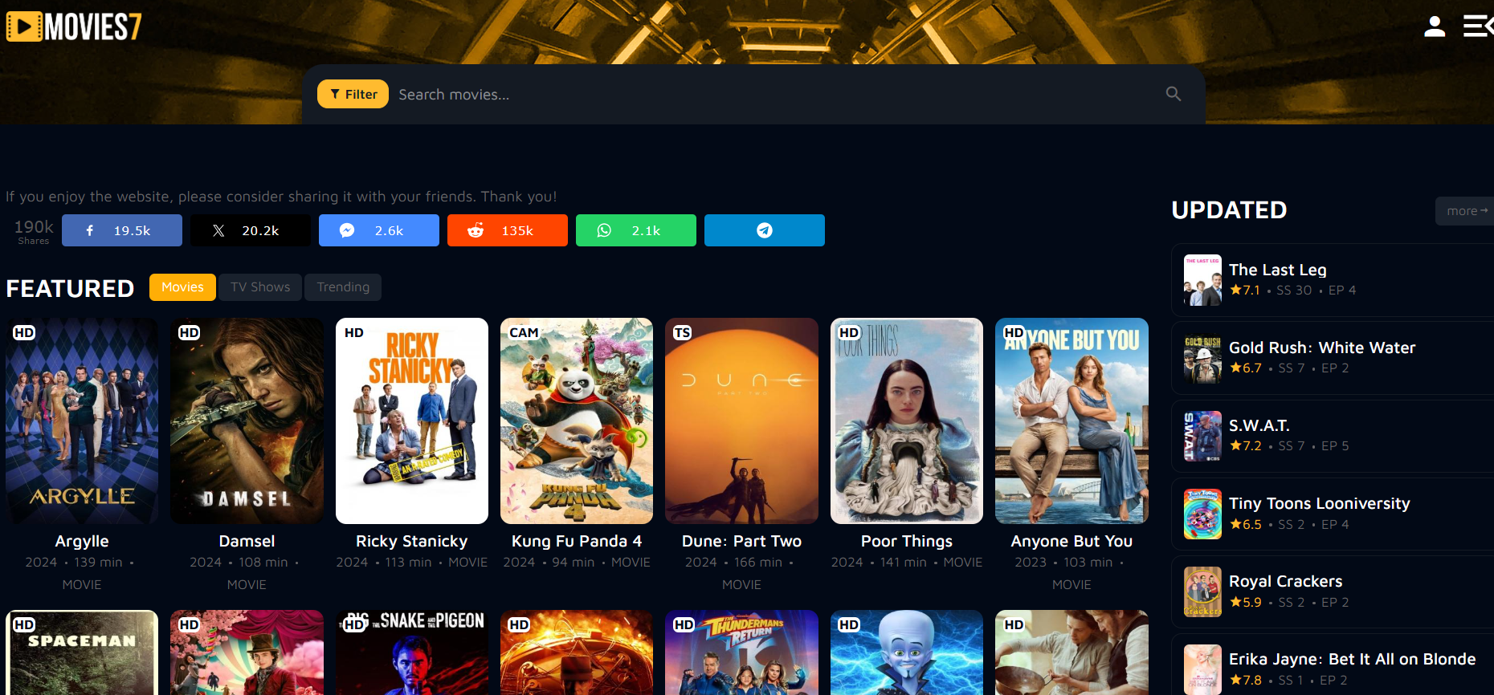Click the TS badge on Dune
Viewport: 1494px width, 695px height.
(682, 332)
